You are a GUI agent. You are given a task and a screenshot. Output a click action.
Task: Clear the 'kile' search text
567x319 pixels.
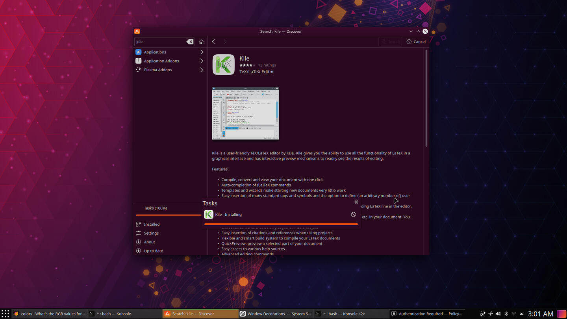click(190, 42)
